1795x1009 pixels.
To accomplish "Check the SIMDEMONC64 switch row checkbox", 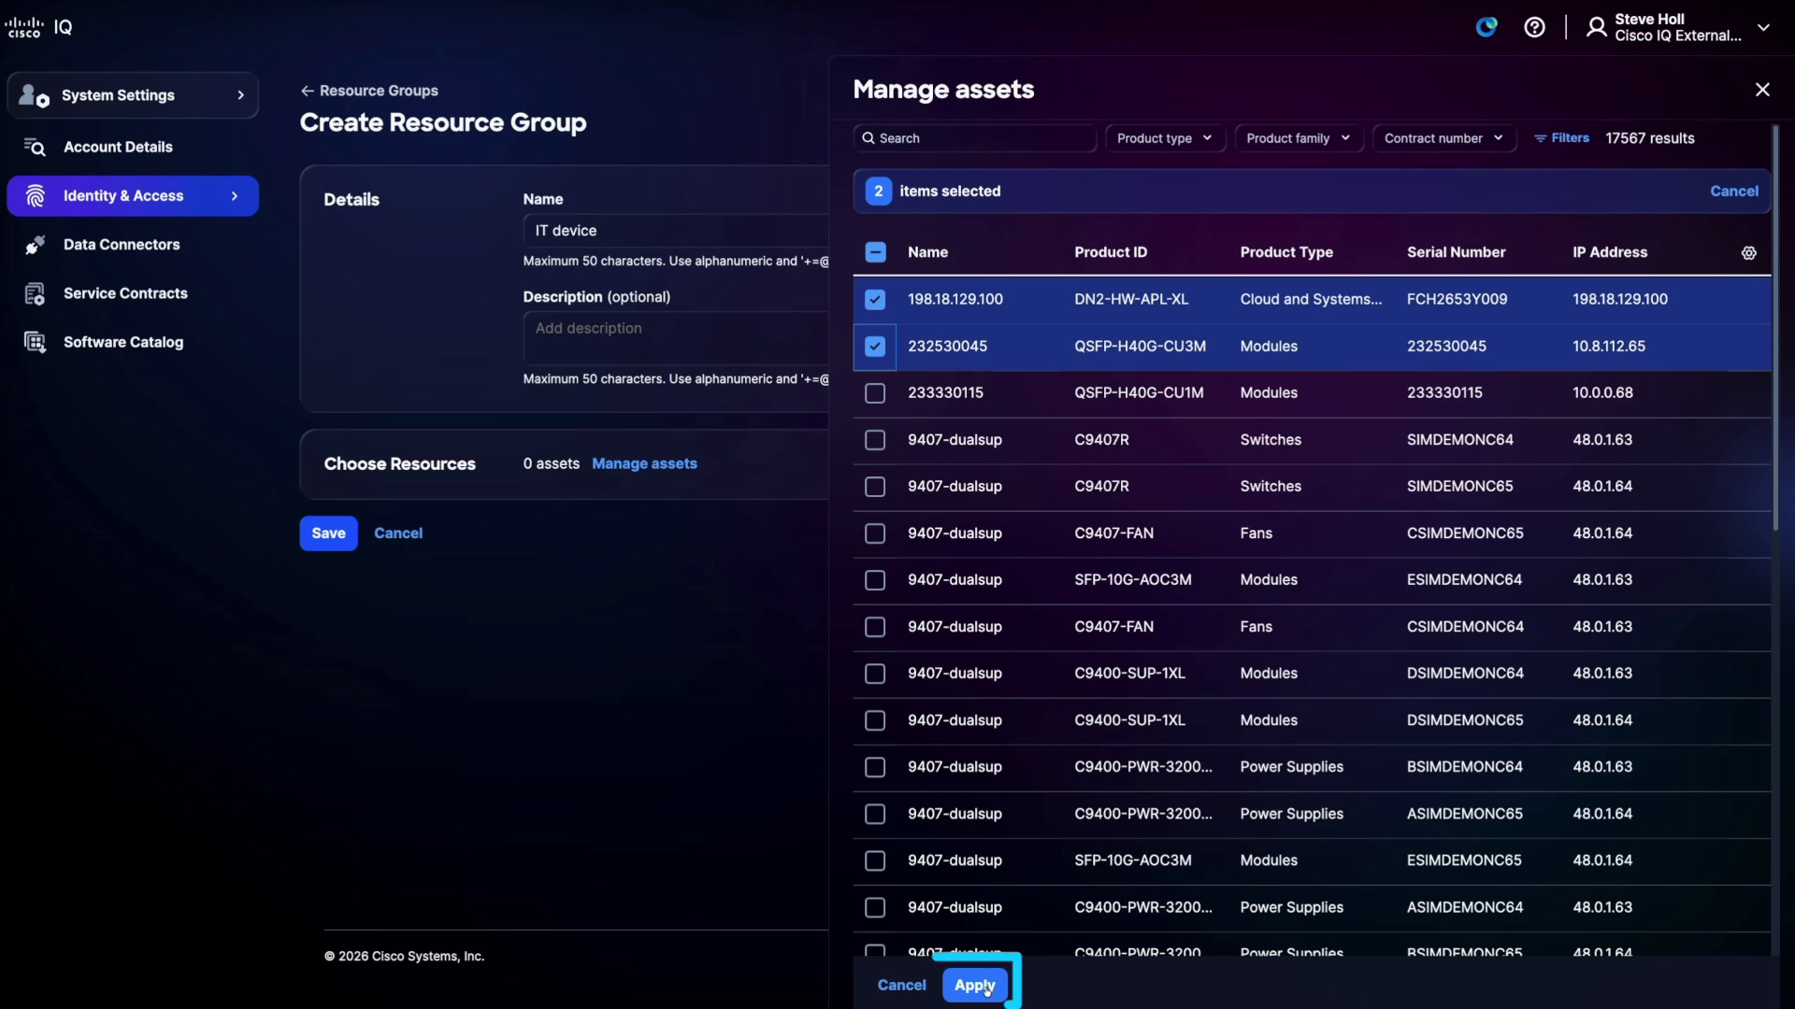I will 875,440.
